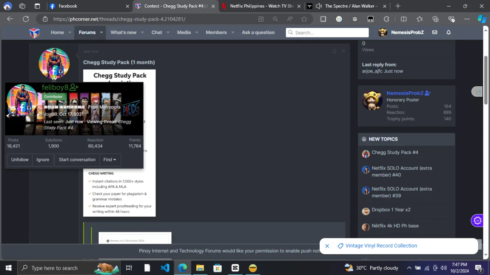Click the browser address bar URL
The height and width of the screenshot is (275, 490).
tap(119, 19)
